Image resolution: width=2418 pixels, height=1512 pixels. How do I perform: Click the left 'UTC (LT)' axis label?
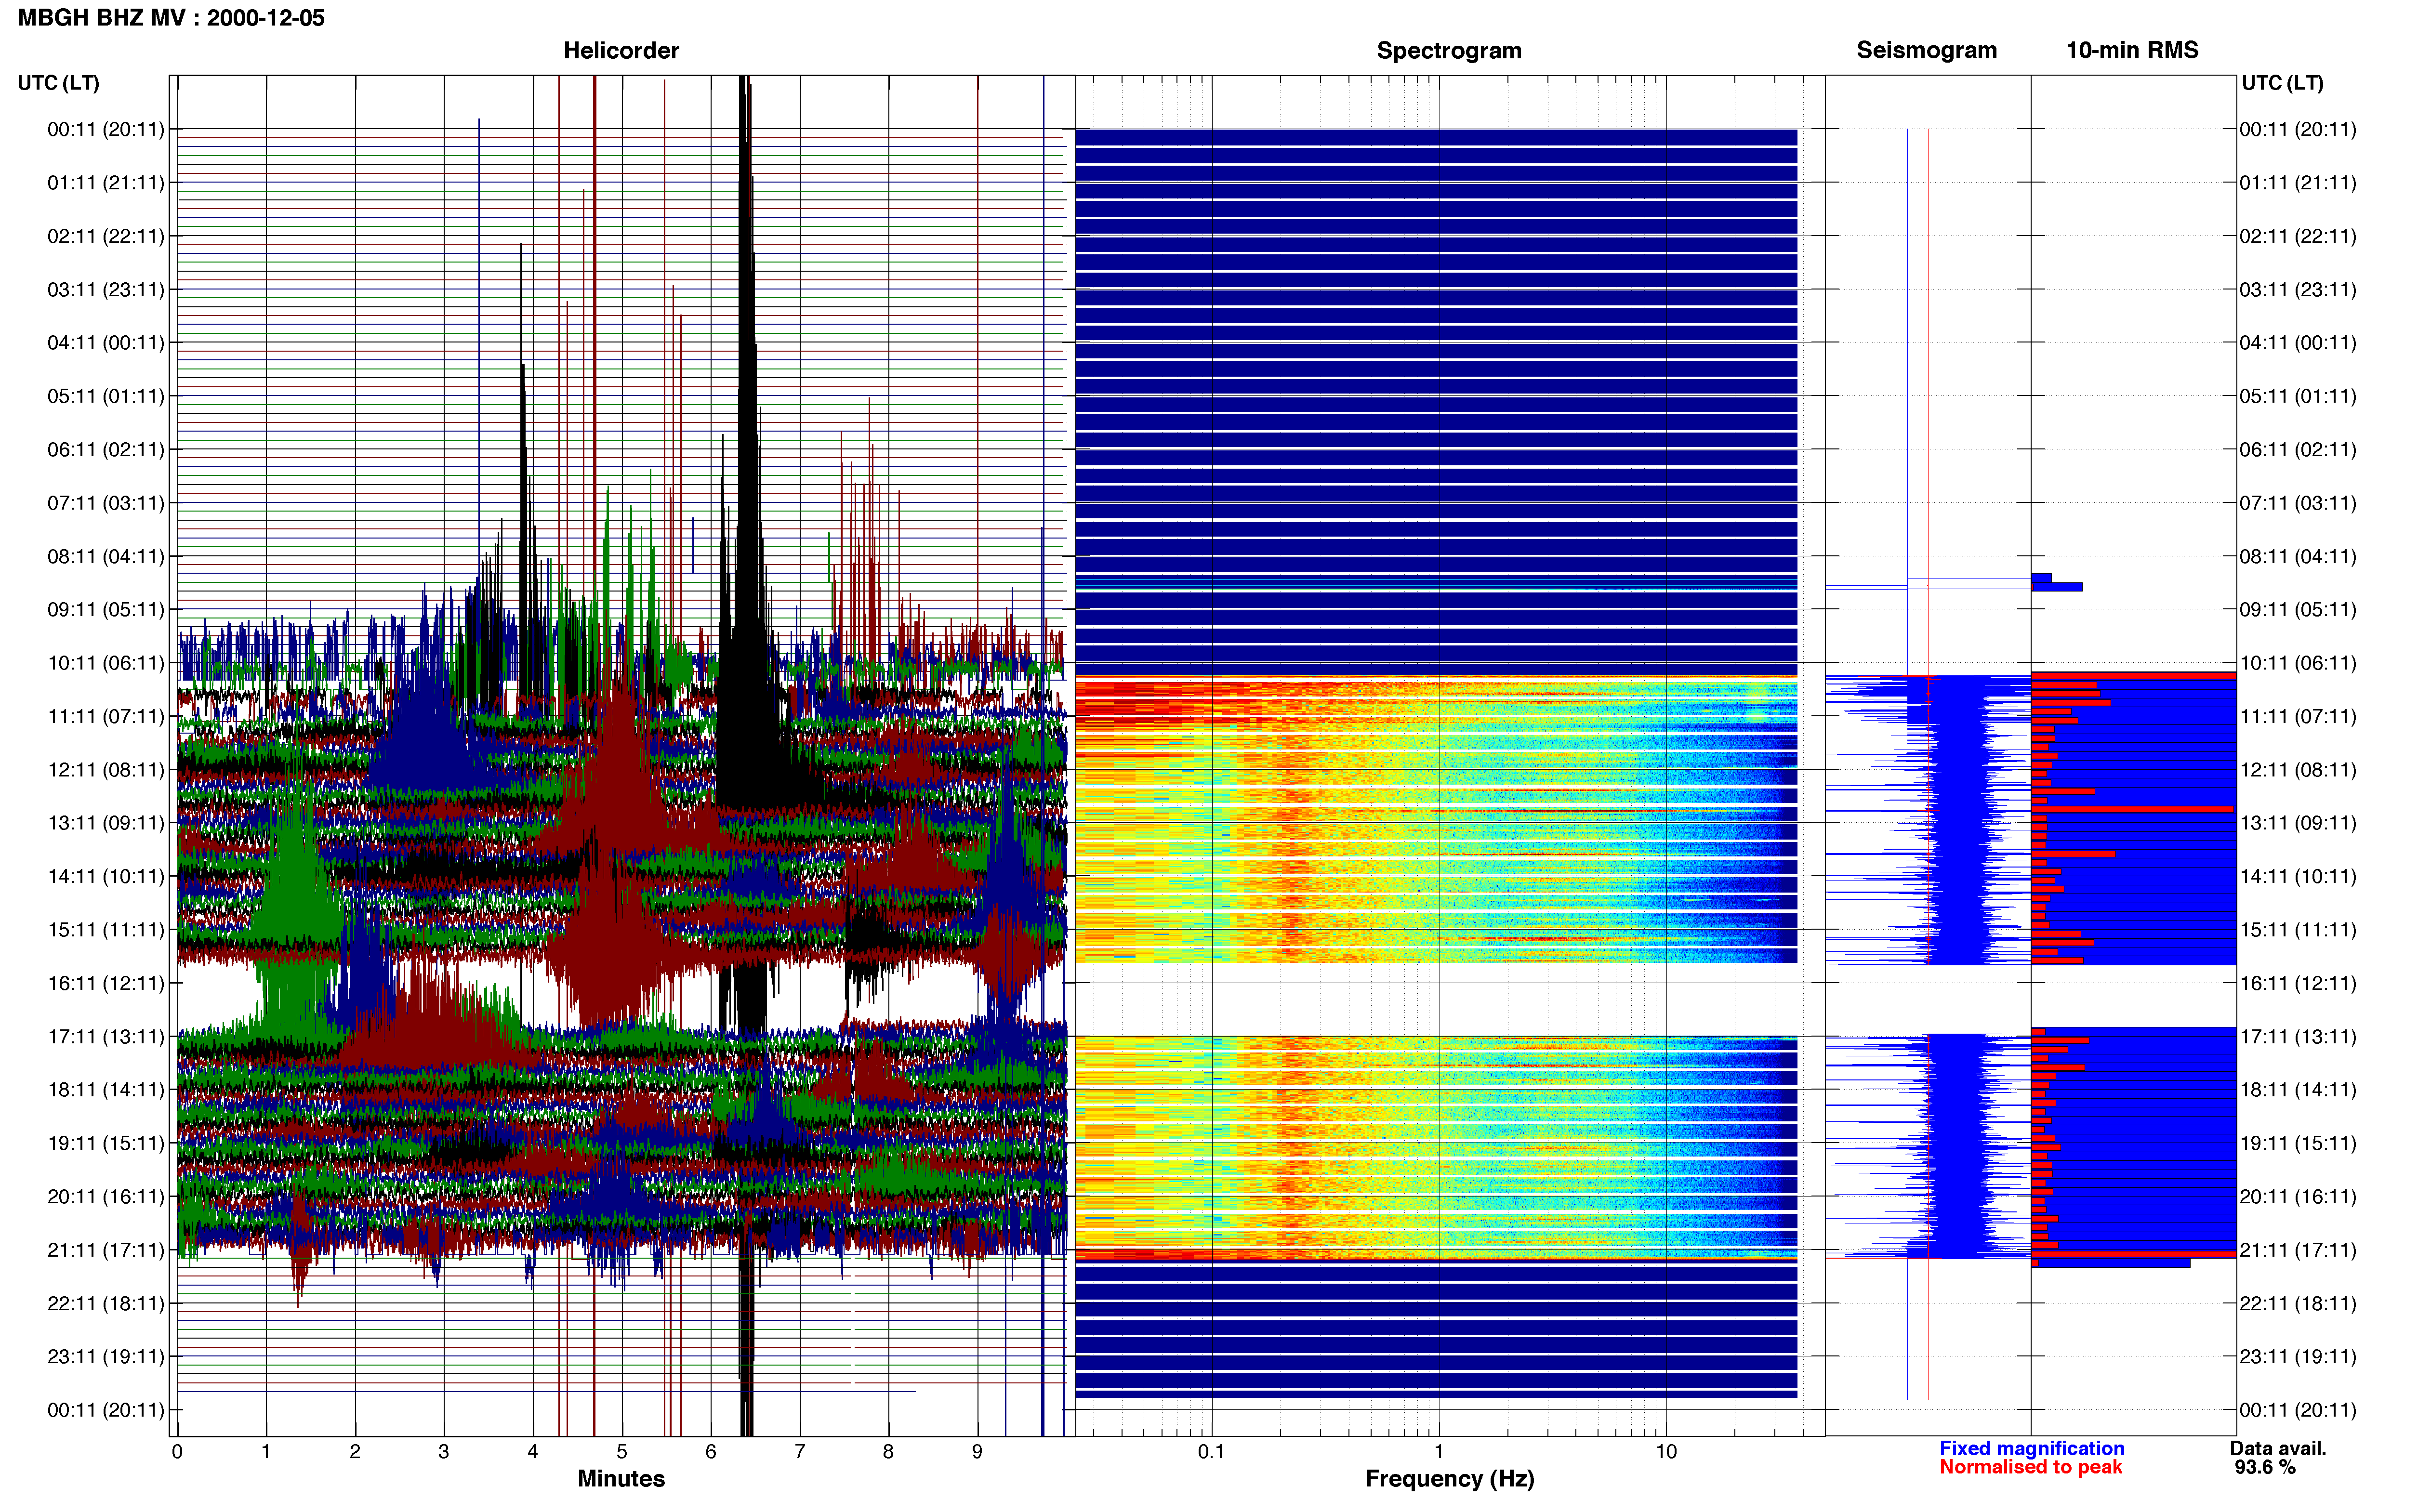[x=59, y=83]
